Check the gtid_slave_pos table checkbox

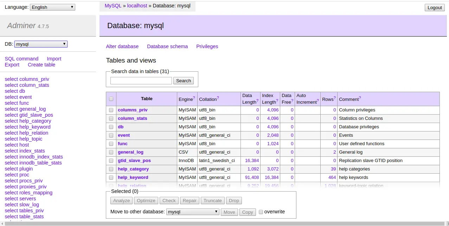pyautogui.click(x=111, y=161)
